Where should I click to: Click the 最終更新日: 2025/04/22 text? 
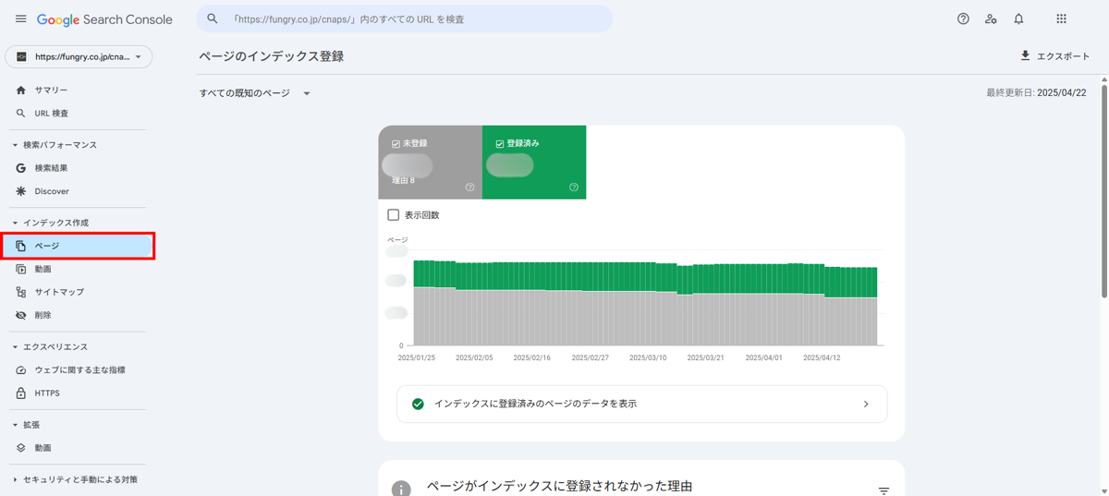point(1036,93)
